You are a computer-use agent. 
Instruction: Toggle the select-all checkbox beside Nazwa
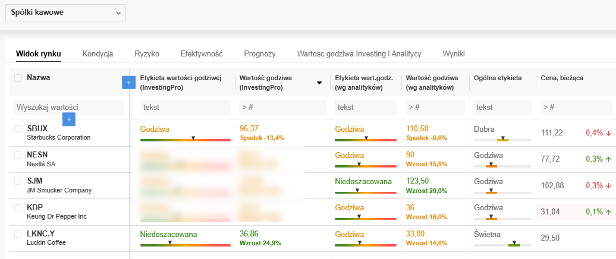tap(18, 78)
